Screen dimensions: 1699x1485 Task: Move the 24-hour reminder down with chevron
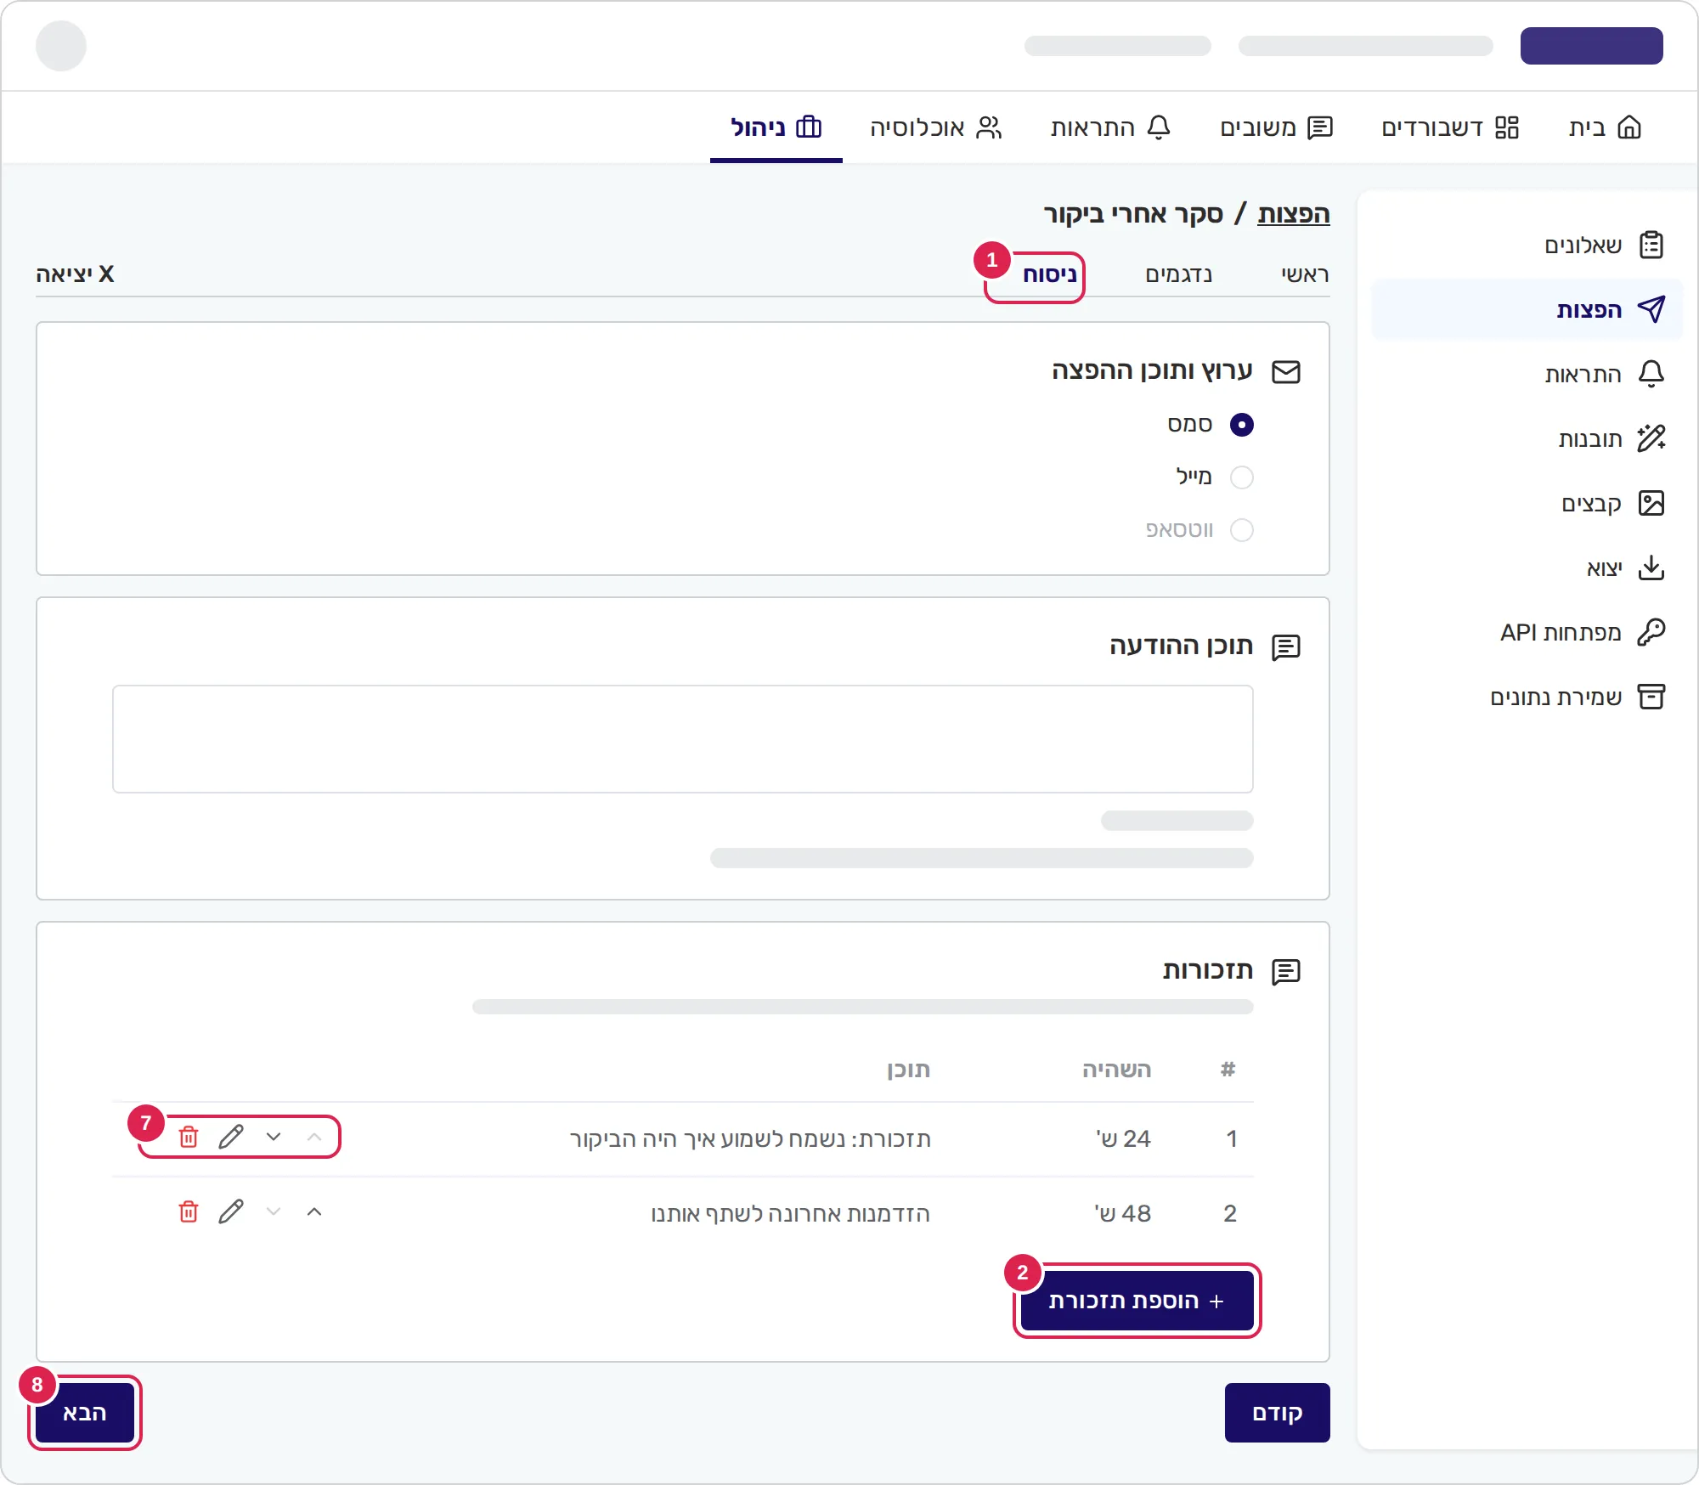(x=274, y=1137)
